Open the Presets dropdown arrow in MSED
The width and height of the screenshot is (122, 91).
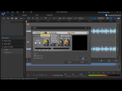click(41, 33)
